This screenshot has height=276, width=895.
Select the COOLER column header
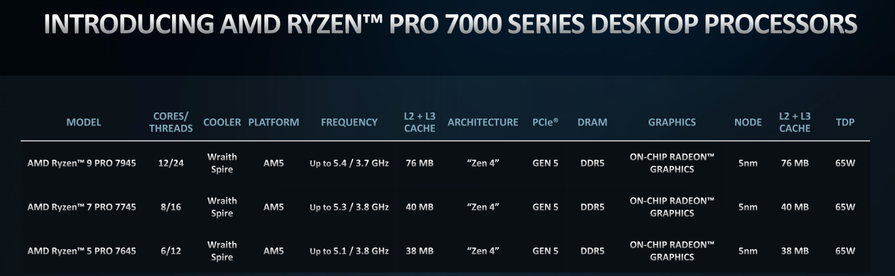222,122
